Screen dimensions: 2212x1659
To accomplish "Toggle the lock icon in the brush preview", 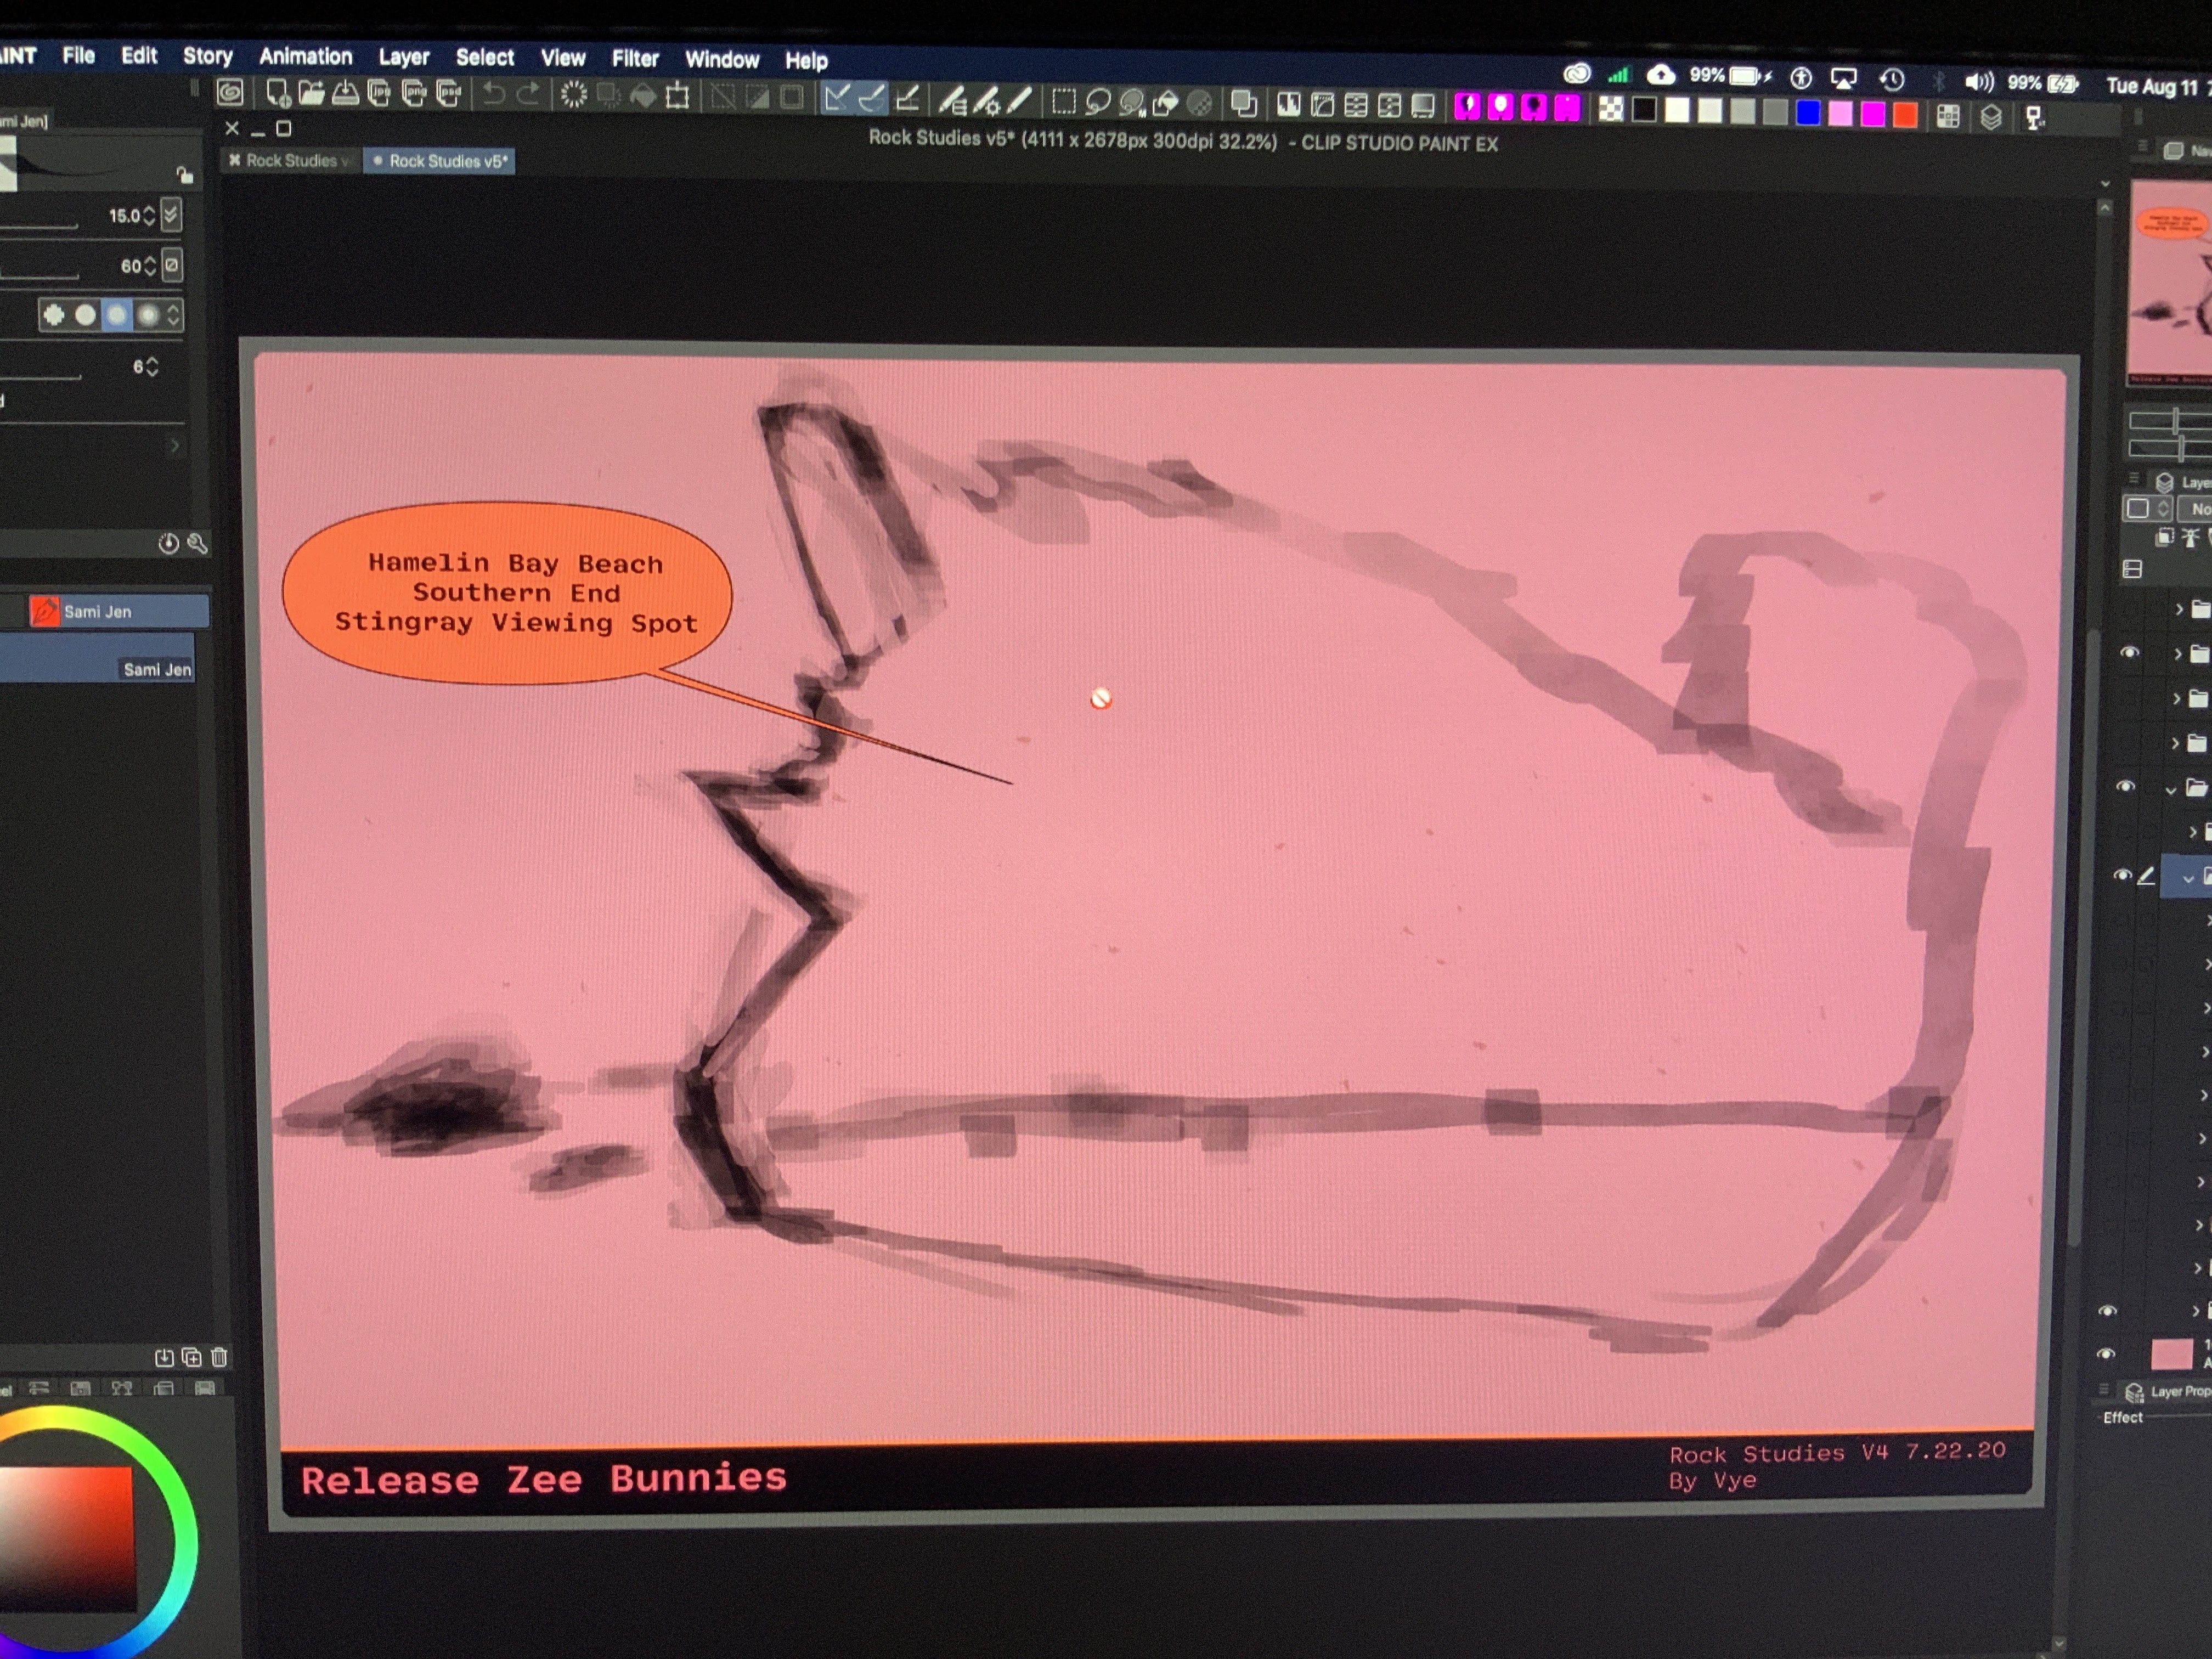I will click(184, 176).
